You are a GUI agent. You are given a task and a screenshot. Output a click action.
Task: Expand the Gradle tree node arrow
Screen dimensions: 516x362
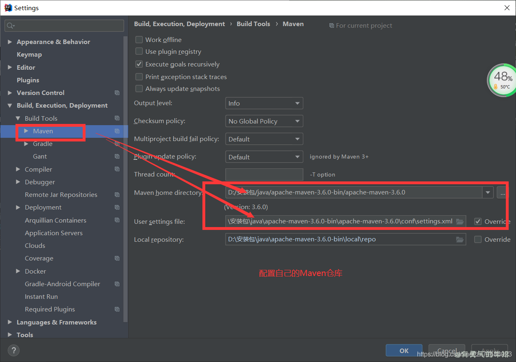[26, 144]
